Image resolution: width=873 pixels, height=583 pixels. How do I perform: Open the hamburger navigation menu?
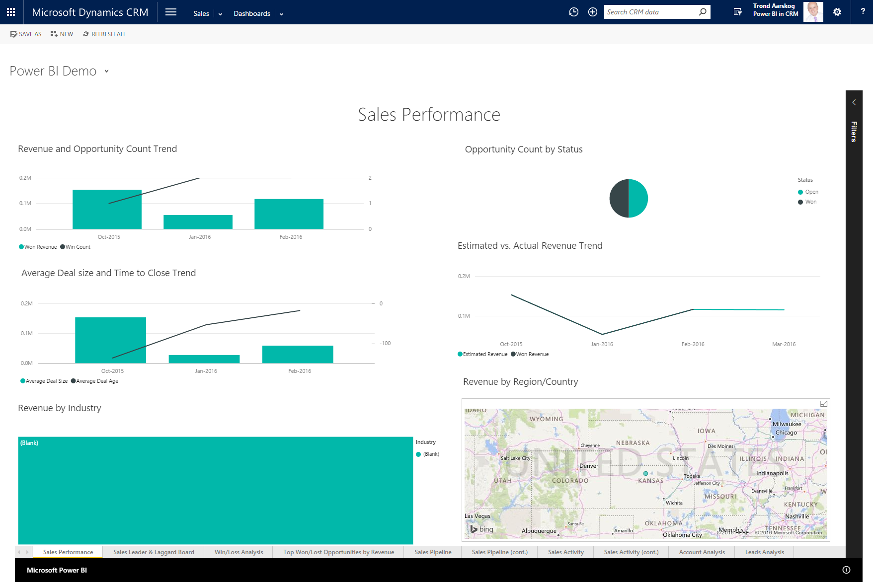[171, 12]
